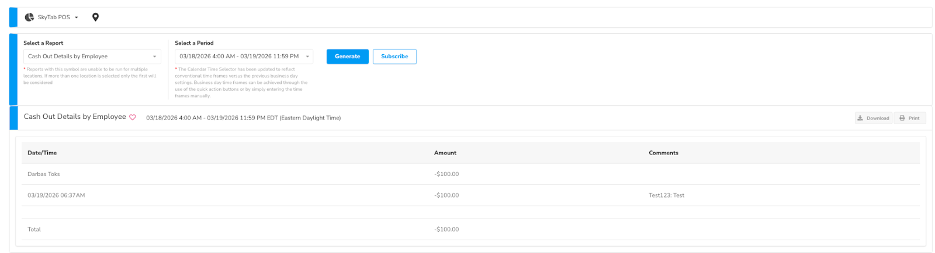Screen dimensions: 935x253
Task: Click the SkyTab POS pie chart icon
Action: pos(29,17)
